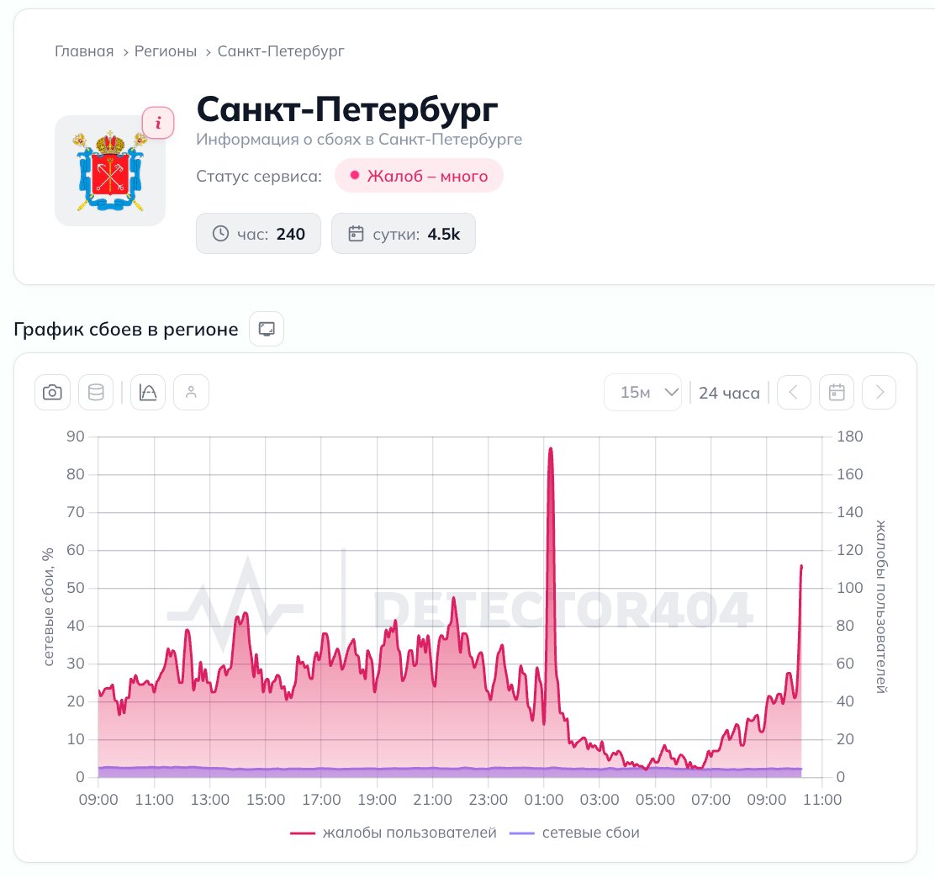This screenshot has width=935, height=878.
Task: Take chart snapshot with camera icon
Action: (52, 393)
